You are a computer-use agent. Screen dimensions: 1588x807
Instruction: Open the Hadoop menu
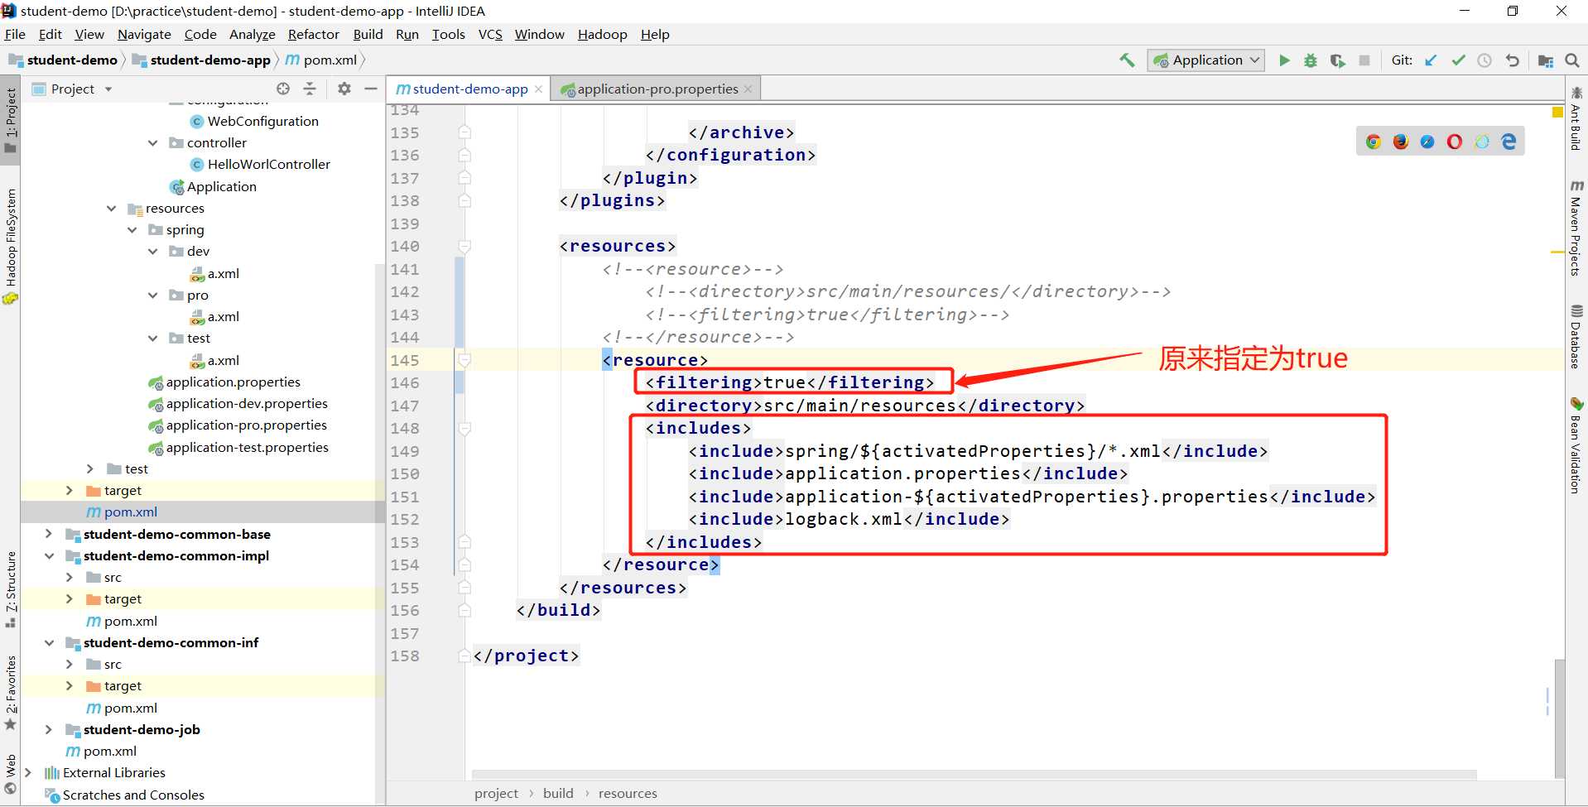(x=603, y=35)
